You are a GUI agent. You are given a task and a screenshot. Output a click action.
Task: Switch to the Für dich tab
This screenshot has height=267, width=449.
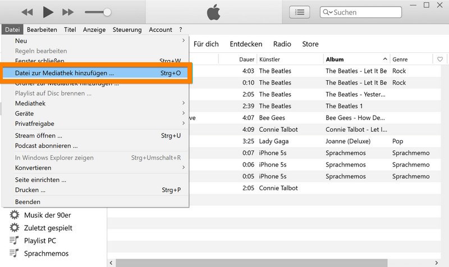[206, 44]
